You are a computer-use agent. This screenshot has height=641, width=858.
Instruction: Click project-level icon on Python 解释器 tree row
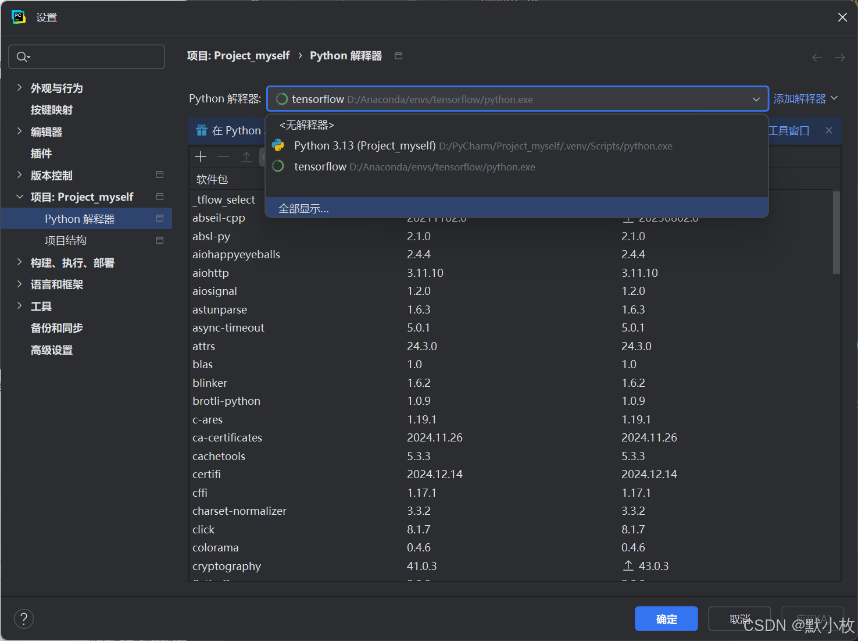tap(159, 218)
